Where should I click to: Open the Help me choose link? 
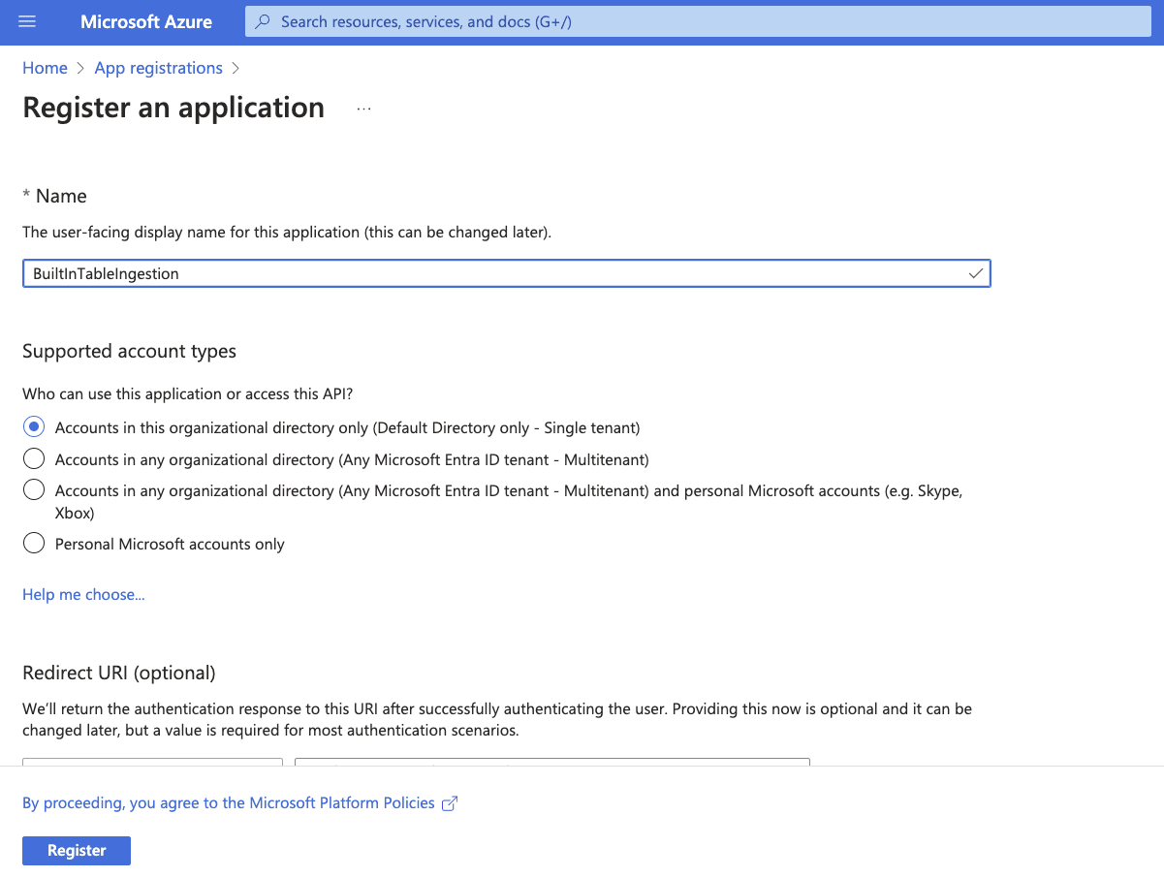point(83,594)
